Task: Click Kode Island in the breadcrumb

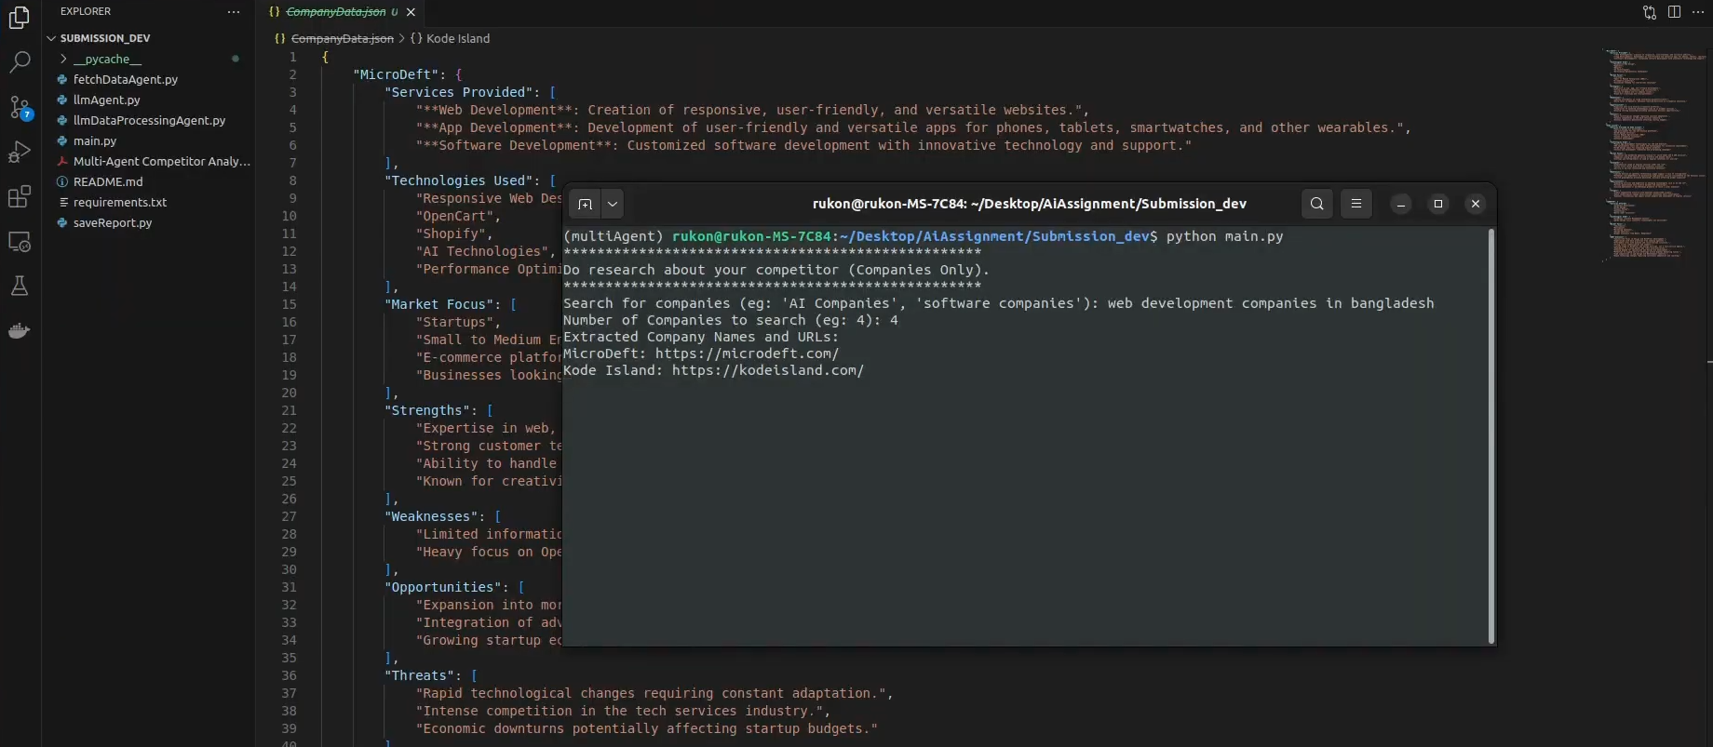Action: [x=457, y=38]
